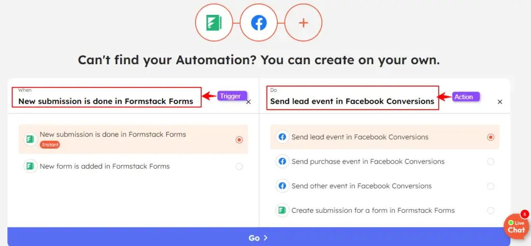Click the When trigger input field

(x=106, y=102)
